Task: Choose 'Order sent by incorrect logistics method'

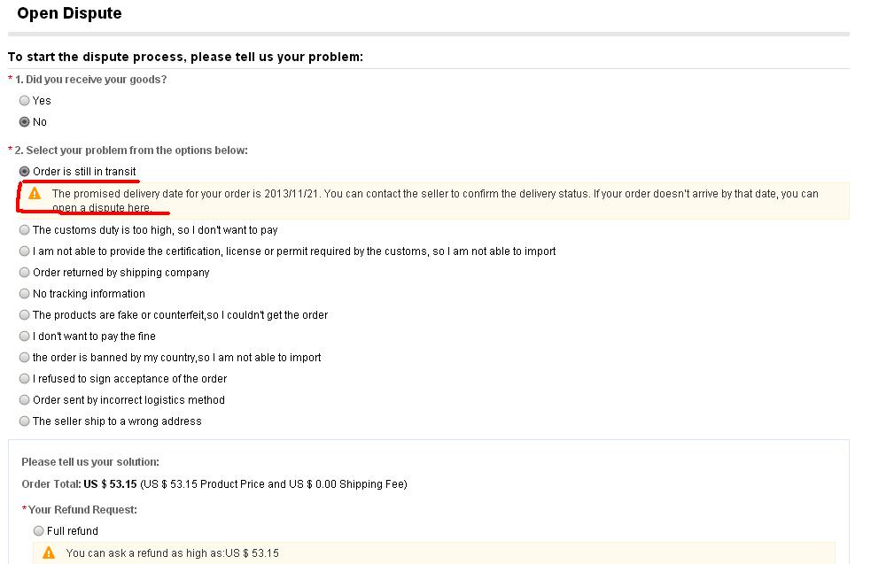Action: click(24, 400)
